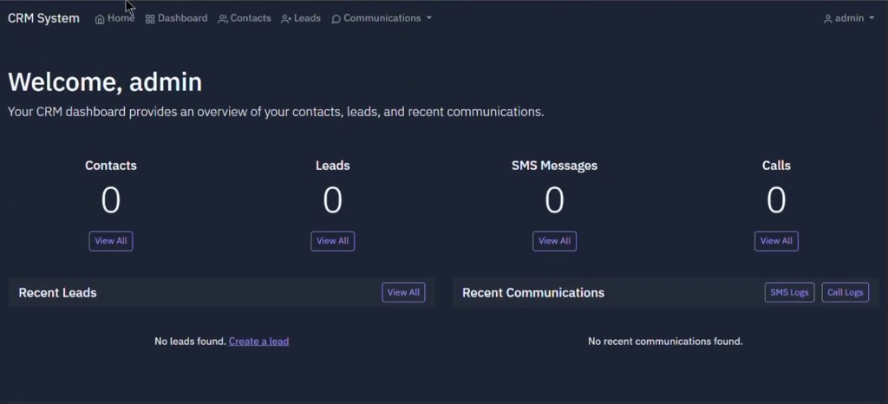888x404 pixels.
Task: Click the SMS Messages card heading
Action: [x=554, y=166]
